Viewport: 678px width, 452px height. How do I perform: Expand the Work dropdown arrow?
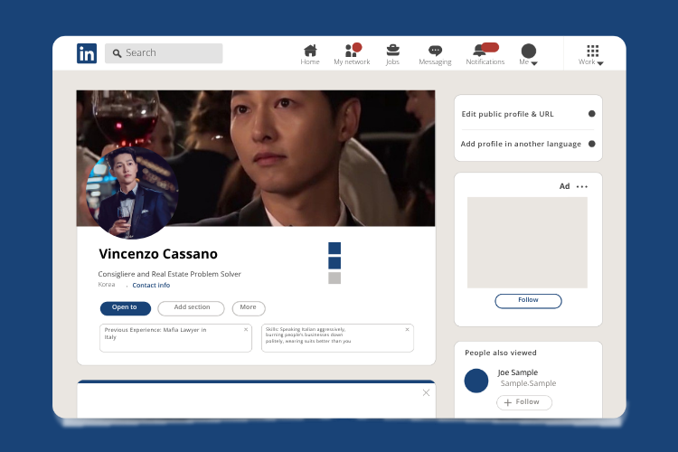click(600, 63)
